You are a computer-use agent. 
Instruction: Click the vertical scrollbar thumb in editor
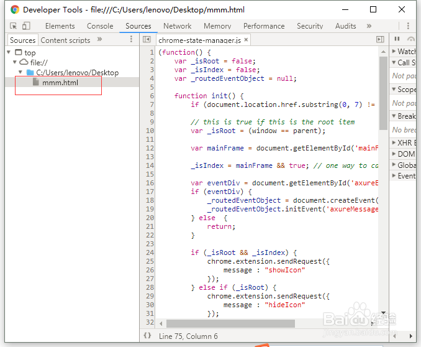[383, 93]
